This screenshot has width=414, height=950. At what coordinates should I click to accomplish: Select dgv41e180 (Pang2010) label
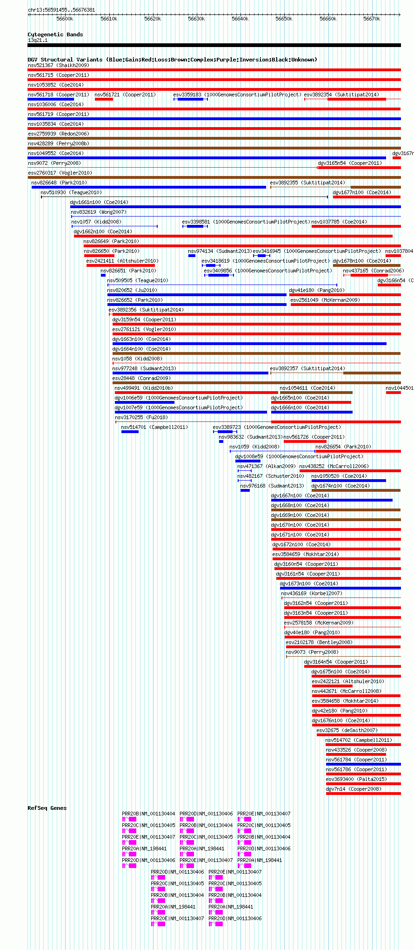tap(317, 290)
